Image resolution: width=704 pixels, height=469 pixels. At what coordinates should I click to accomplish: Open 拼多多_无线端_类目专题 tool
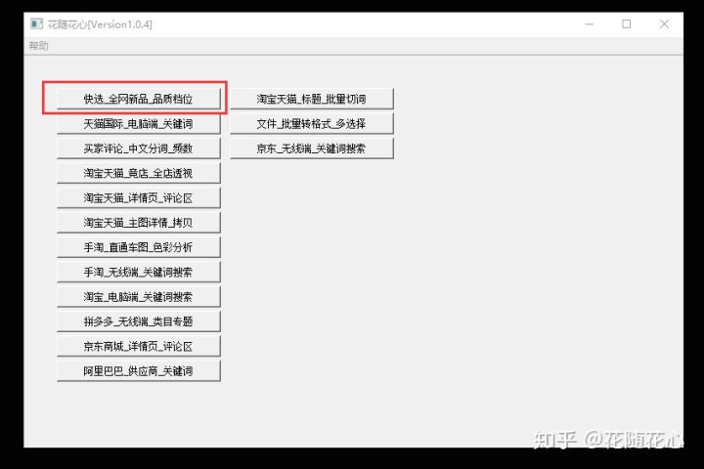139,321
